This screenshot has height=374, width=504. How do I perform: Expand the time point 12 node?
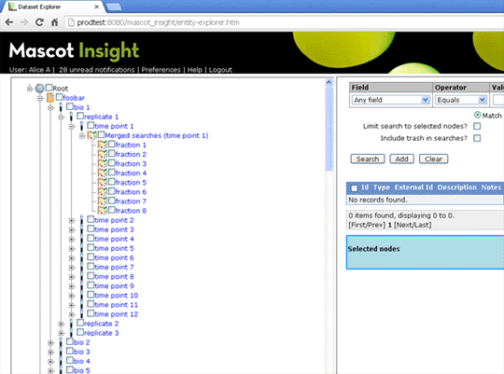[x=72, y=314]
